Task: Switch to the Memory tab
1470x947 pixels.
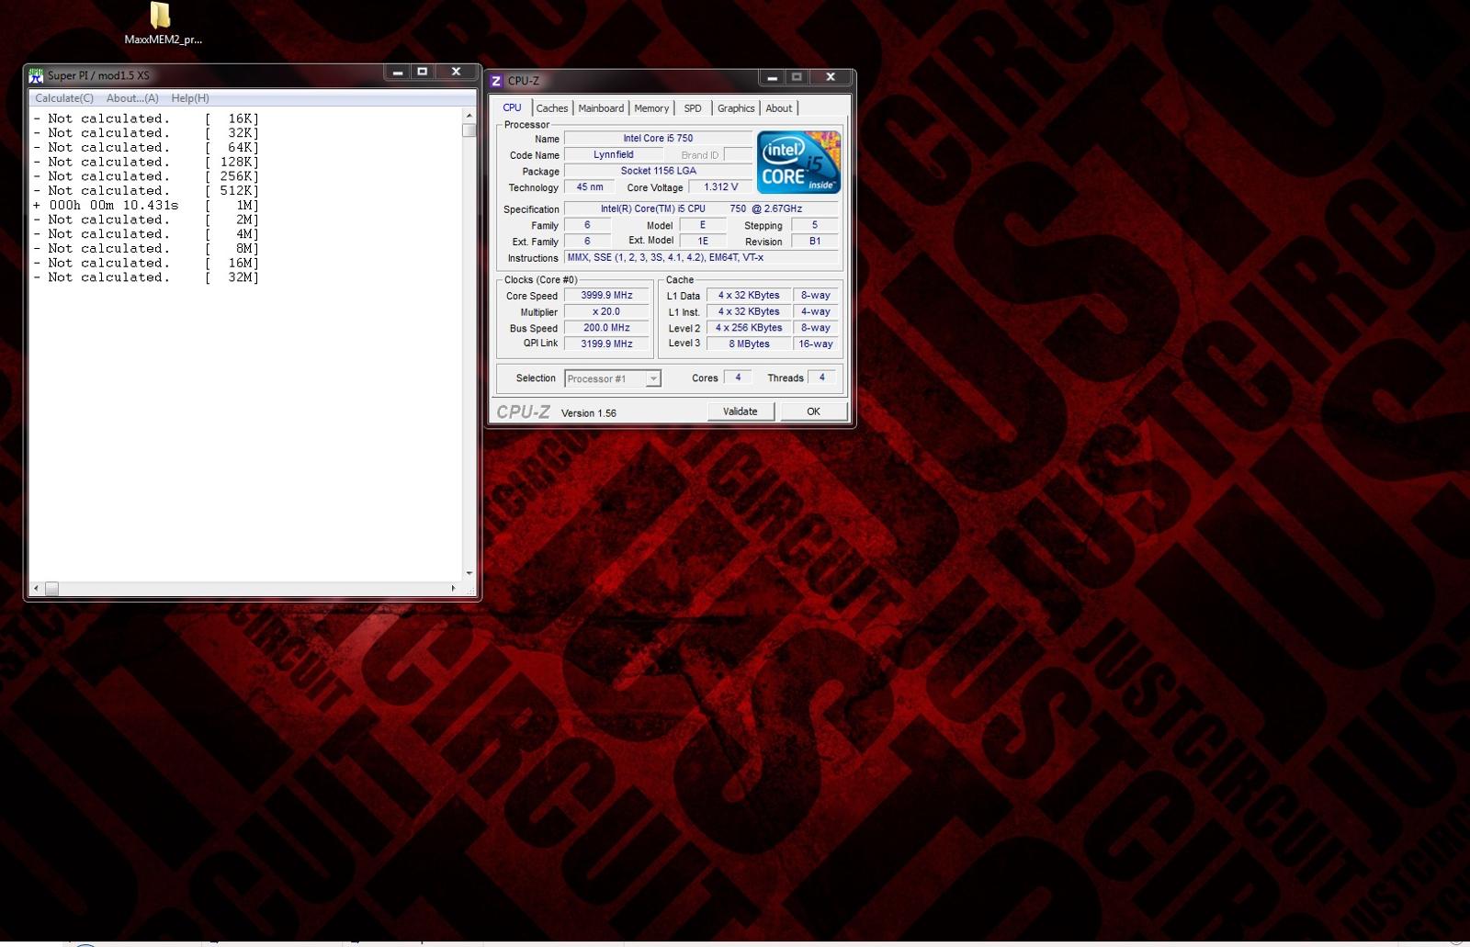Action: 651,108
